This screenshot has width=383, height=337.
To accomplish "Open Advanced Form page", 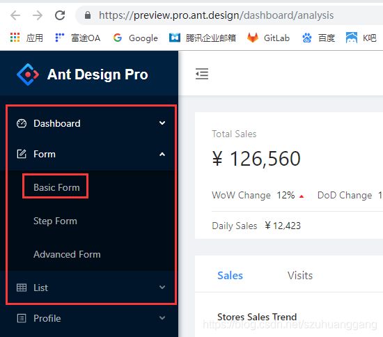I will coord(67,254).
